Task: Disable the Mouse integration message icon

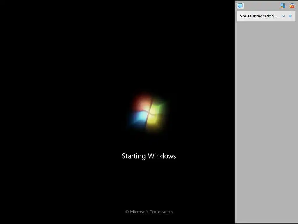Action: point(283,16)
